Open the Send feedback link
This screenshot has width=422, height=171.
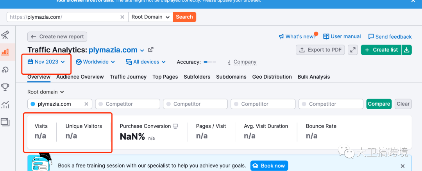390,37
